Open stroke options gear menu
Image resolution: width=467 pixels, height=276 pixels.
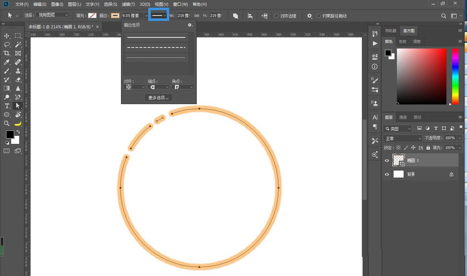coord(190,25)
